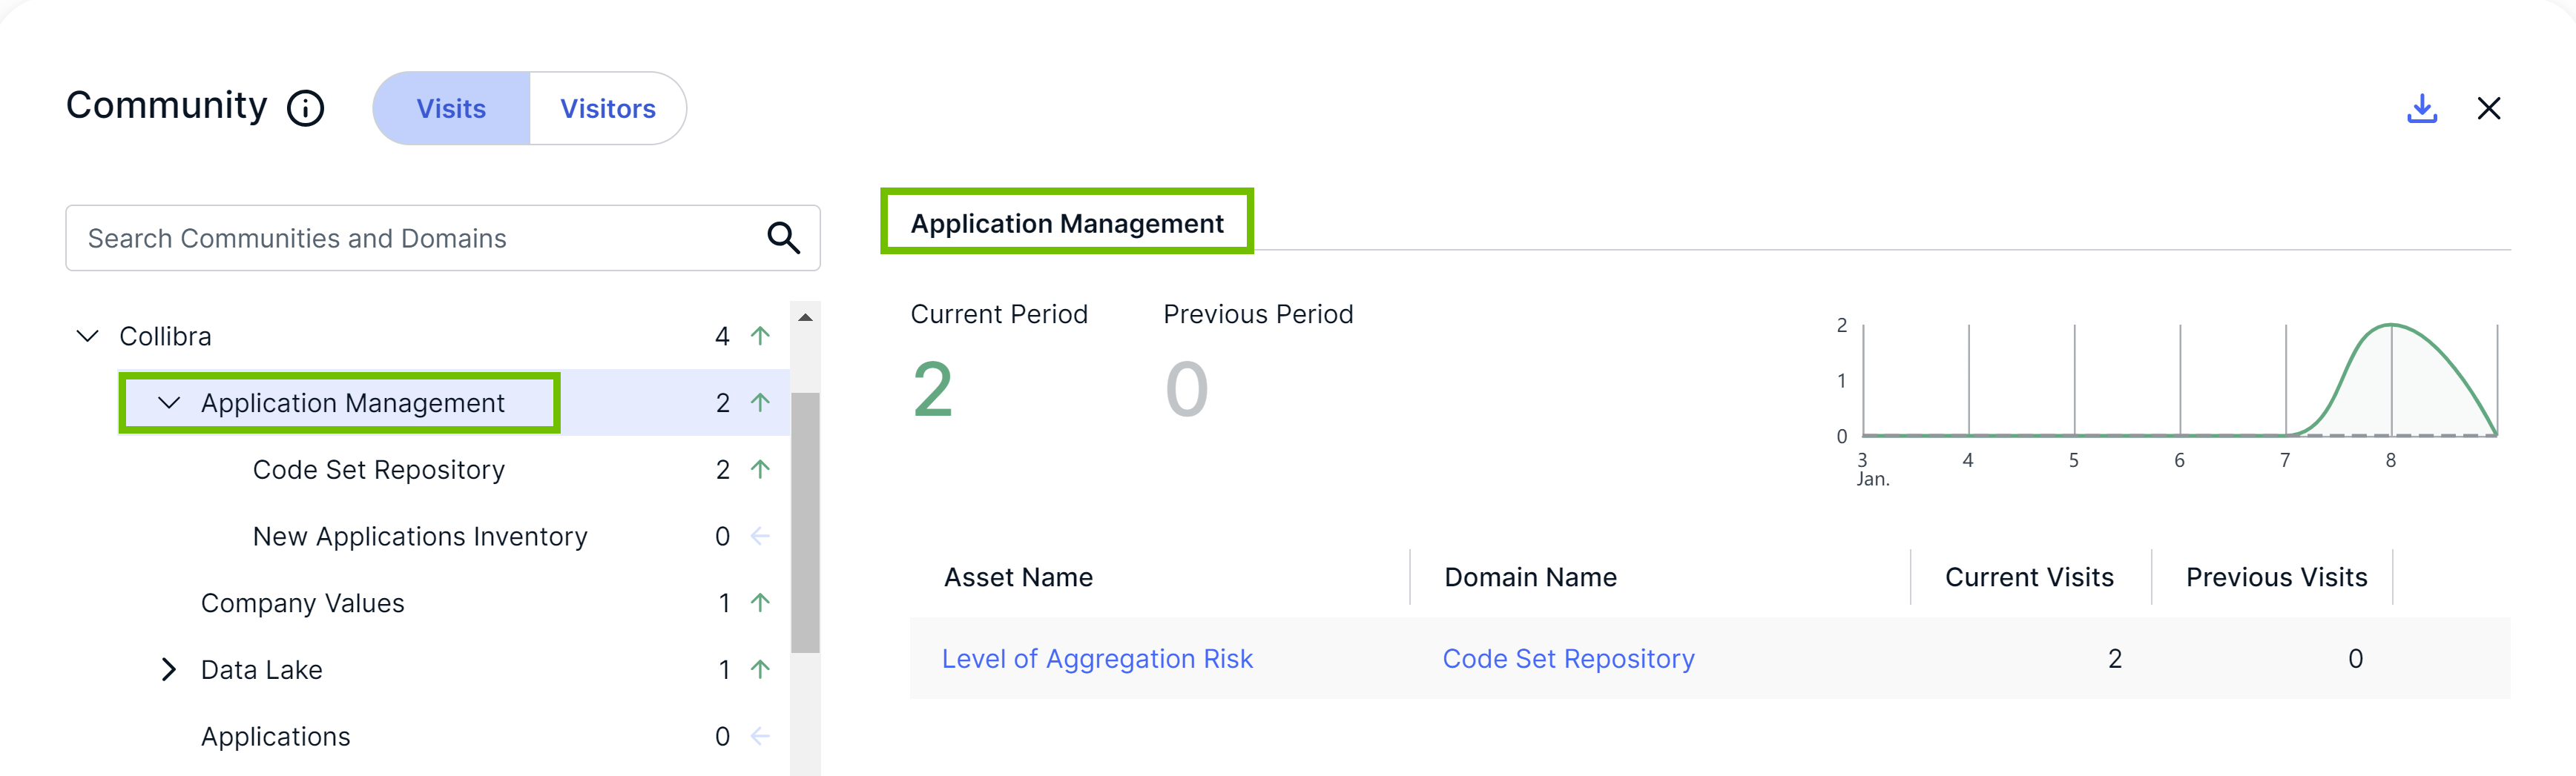Expand the Data Lake community
The width and height of the screenshot is (2576, 776).
coord(169,669)
